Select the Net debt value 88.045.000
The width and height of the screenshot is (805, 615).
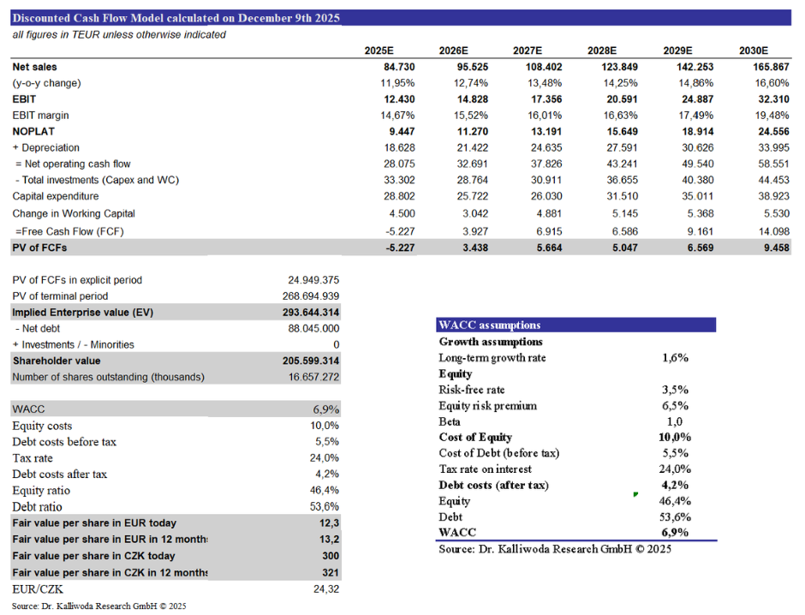point(314,329)
